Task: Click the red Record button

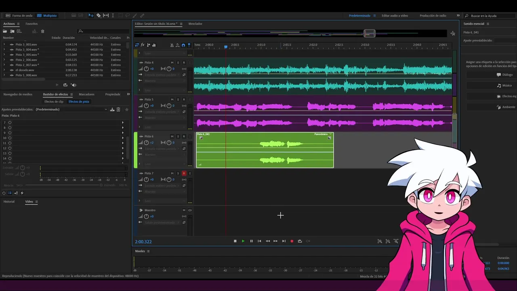Action: pyautogui.click(x=292, y=241)
